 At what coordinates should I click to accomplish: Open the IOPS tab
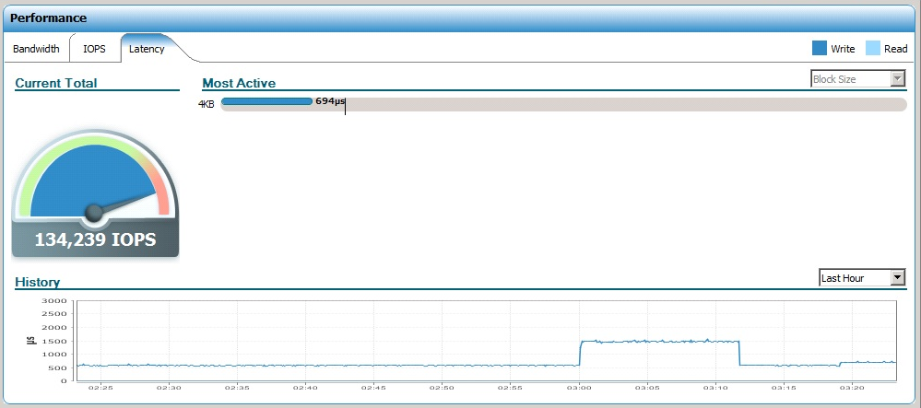[x=95, y=49]
